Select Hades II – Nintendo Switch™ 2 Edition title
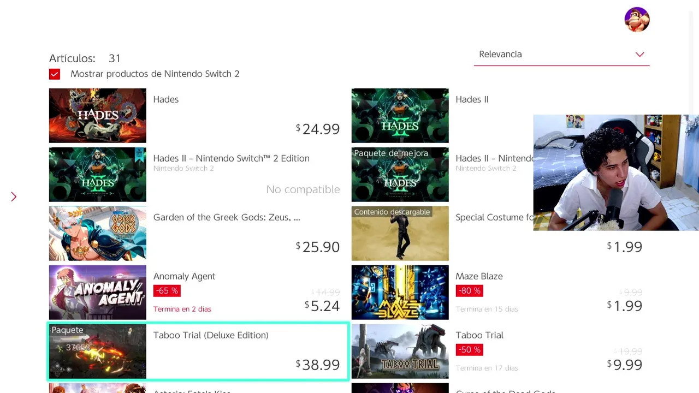This screenshot has width=699, height=393. point(231,158)
